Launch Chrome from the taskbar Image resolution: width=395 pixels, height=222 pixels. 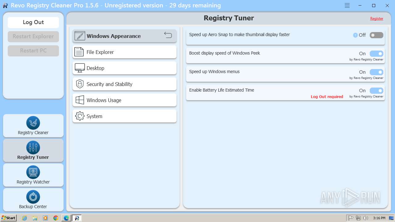pos(56,218)
